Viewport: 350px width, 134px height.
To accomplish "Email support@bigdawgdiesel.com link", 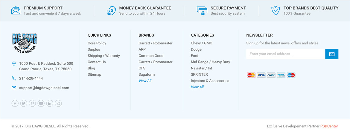I will coord(44,88).
